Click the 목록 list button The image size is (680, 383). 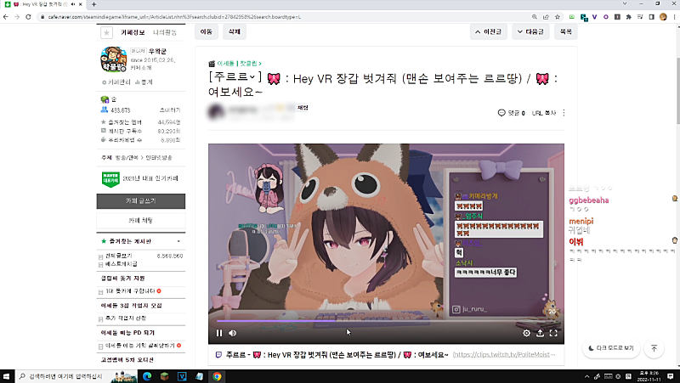click(x=565, y=31)
